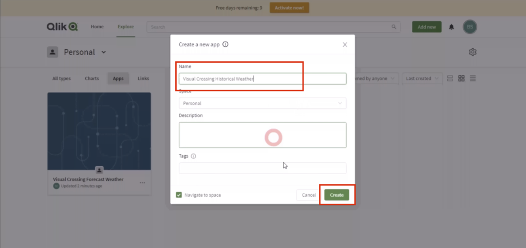Click the top Search field
This screenshot has width=526, height=248.
(273, 27)
